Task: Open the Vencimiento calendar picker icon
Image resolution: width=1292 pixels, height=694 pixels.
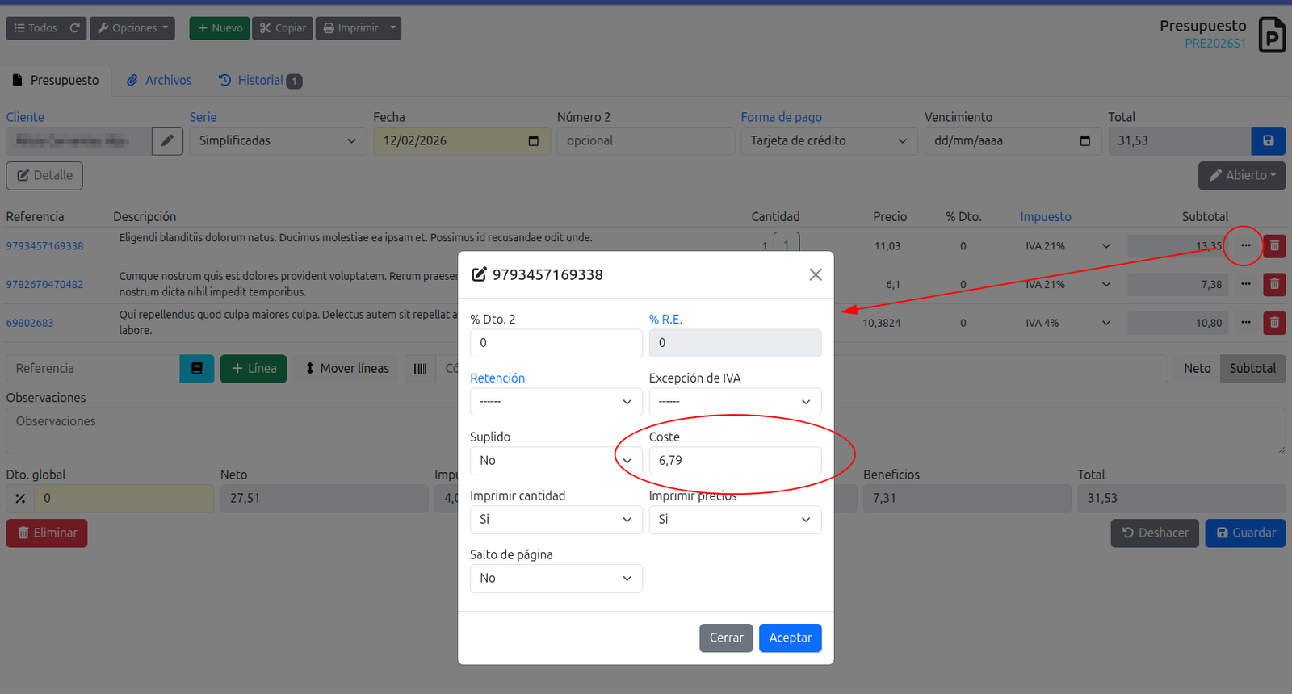Action: (1084, 141)
